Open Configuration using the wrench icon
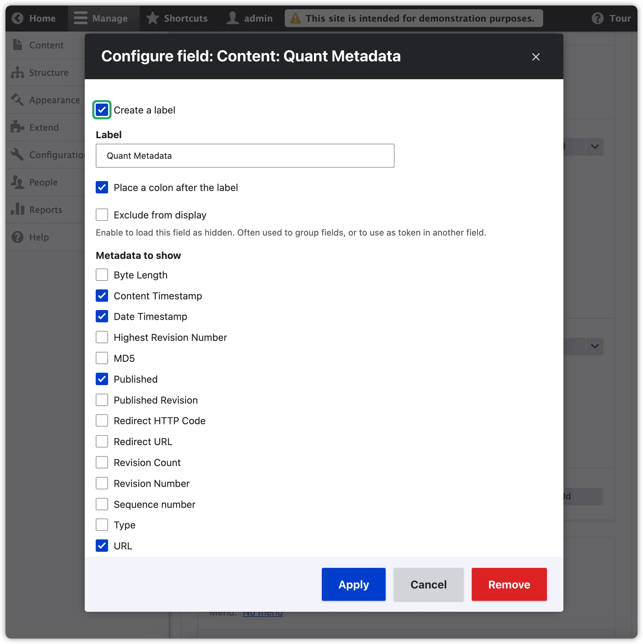 [x=17, y=155]
